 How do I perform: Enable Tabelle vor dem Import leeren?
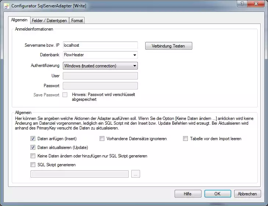click(186, 139)
